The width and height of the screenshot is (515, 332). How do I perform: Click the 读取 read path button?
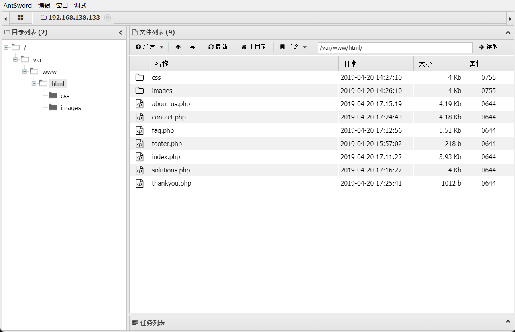click(489, 47)
